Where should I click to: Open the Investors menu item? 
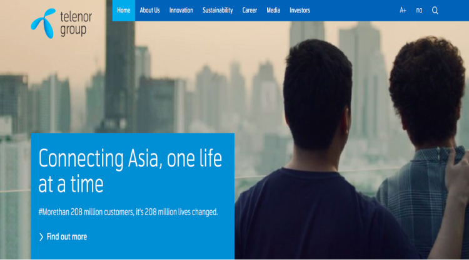[300, 11]
